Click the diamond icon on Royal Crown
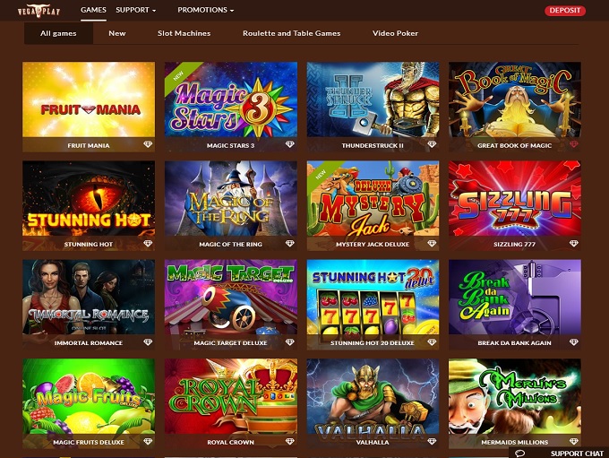 [290, 441]
